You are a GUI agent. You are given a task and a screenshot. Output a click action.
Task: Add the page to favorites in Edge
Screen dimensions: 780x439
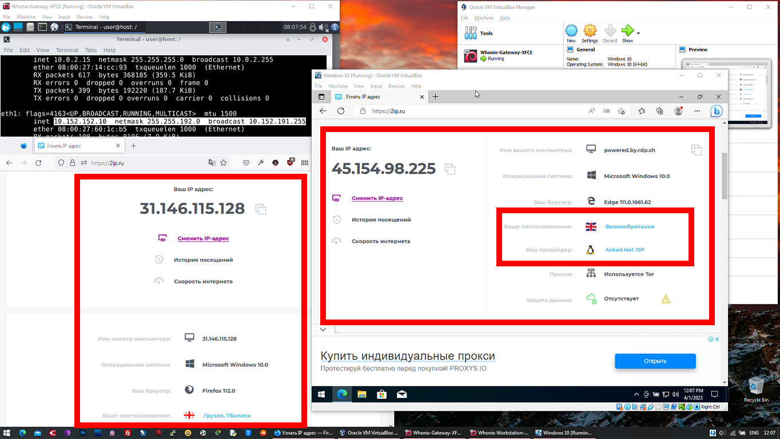[621, 111]
